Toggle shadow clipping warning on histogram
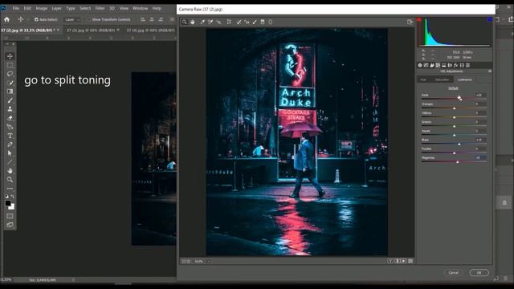This screenshot has width=514, height=289. [419, 19]
